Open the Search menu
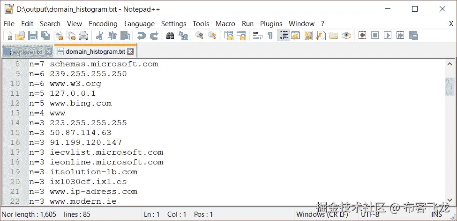 point(50,24)
